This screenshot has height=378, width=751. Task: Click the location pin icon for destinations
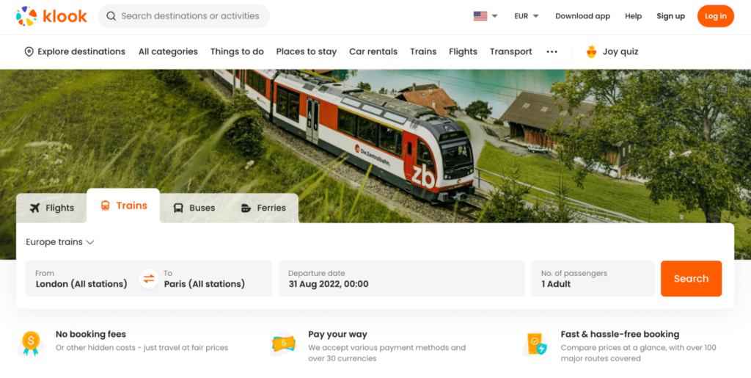29,52
